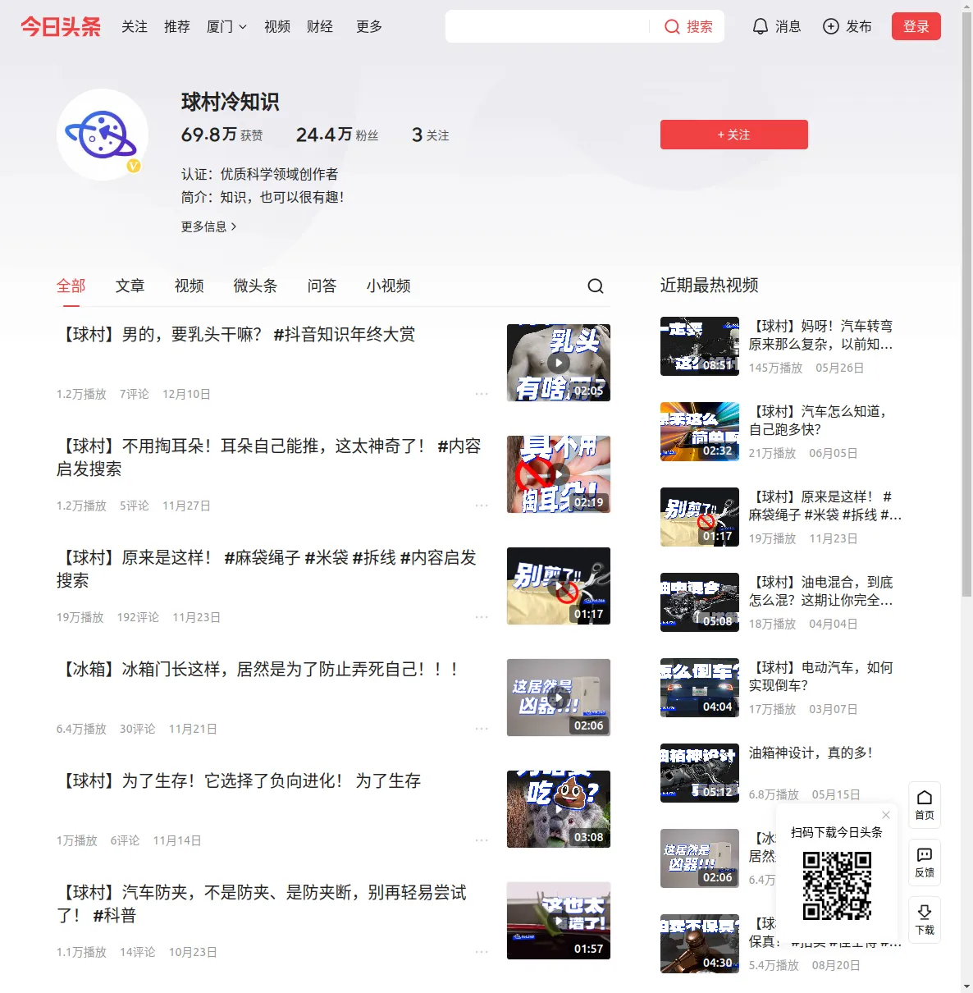Open hot video 电动汽车，如何实现倒车

tap(821, 676)
